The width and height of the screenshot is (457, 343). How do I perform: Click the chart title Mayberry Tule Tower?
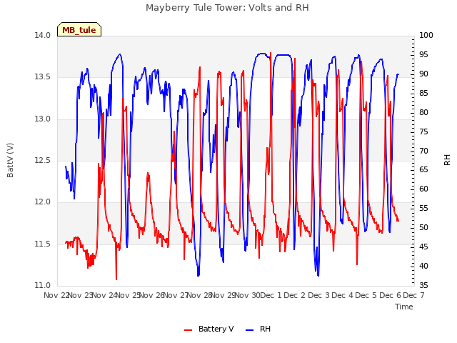tap(227, 8)
